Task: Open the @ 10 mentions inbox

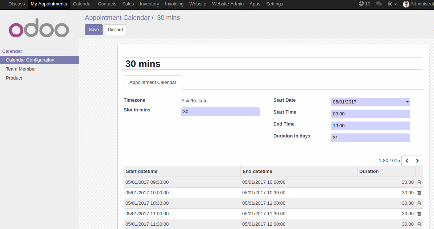Action: click(364, 4)
